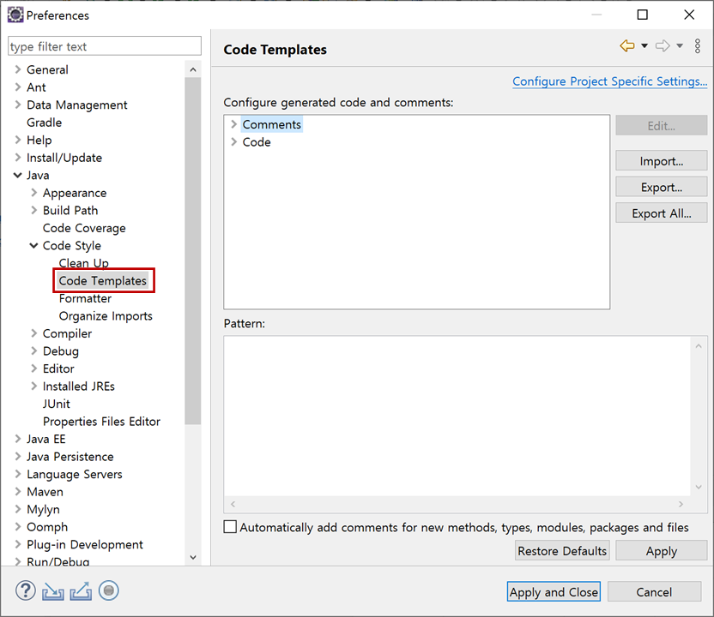The image size is (714, 617).
Task: Collapse the Code Style tree section
Action: pos(33,245)
